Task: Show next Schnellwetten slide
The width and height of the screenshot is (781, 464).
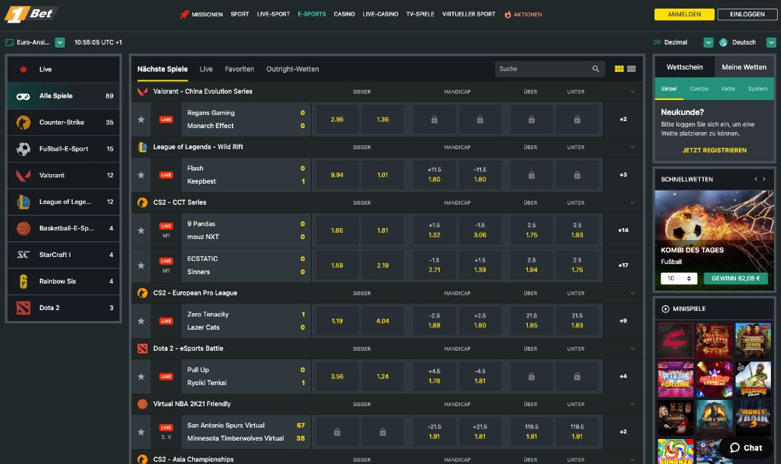Action: (x=764, y=179)
